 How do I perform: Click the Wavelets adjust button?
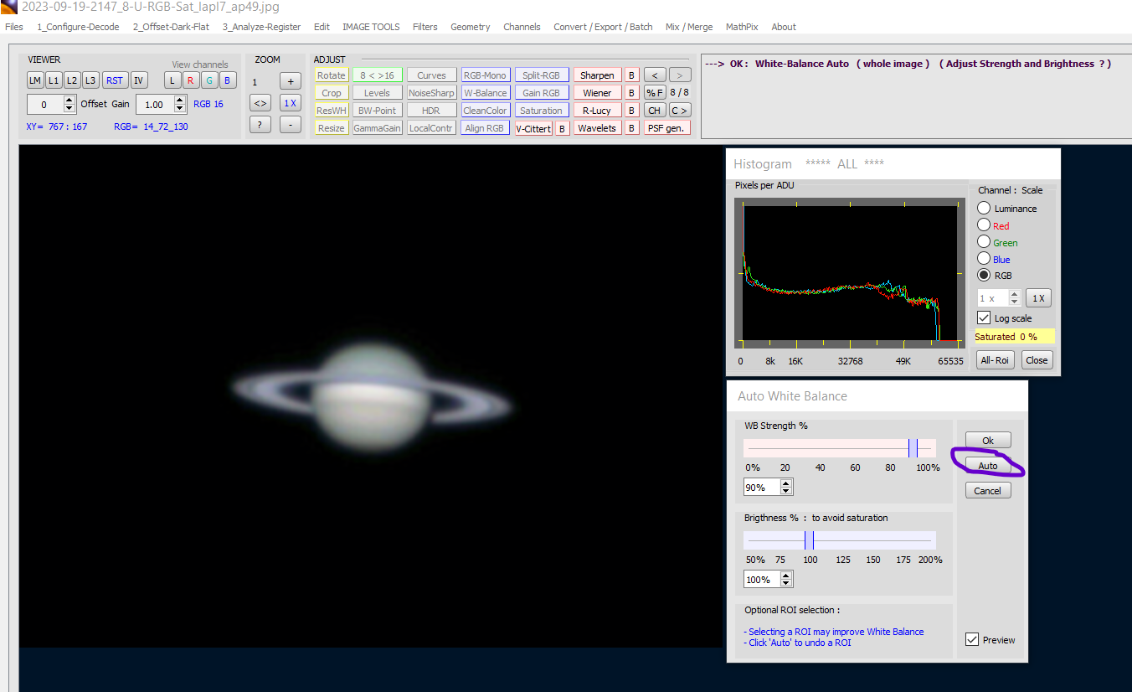597,128
